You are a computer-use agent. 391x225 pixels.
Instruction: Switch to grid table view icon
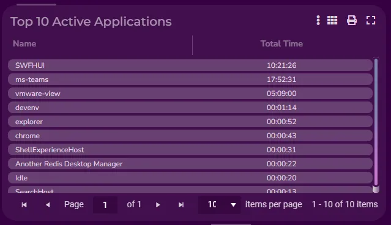[x=332, y=20]
